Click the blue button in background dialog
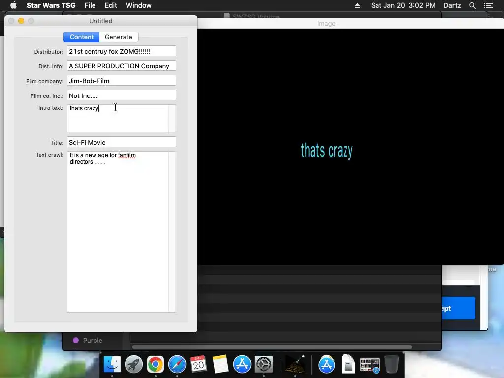Image resolution: width=504 pixels, height=378 pixels. click(458, 308)
